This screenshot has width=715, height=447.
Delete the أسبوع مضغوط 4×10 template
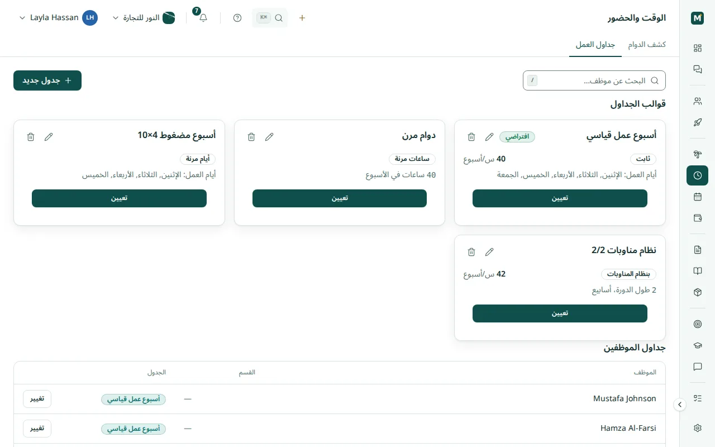[31, 137]
